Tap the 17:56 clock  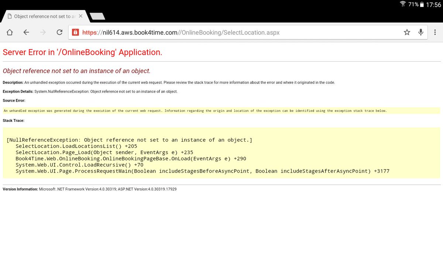click(433, 5)
